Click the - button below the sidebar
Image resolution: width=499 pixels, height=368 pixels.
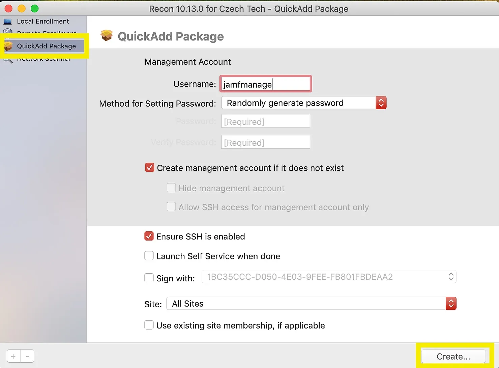click(27, 356)
